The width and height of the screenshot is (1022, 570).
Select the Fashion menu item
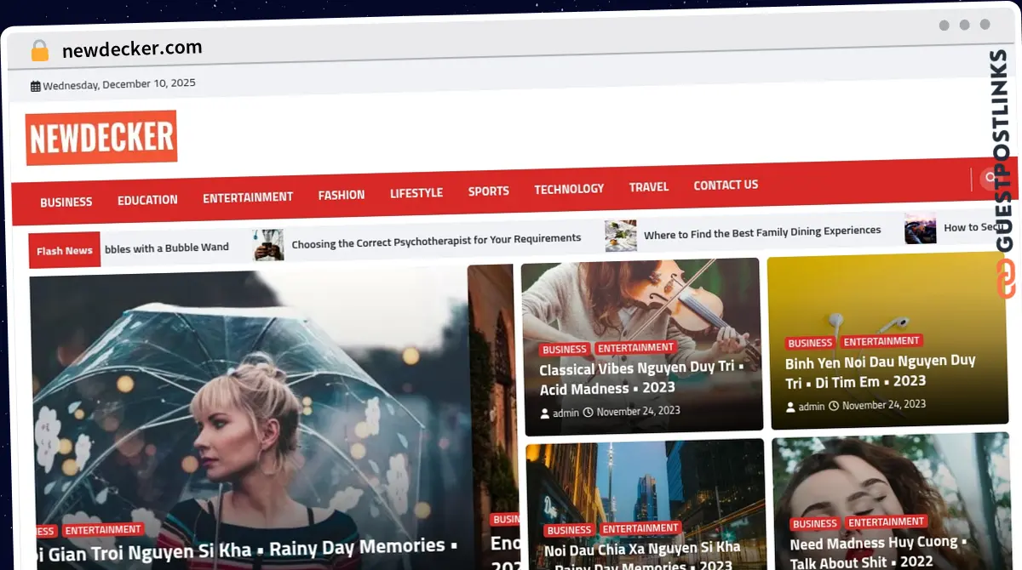(342, 195)
